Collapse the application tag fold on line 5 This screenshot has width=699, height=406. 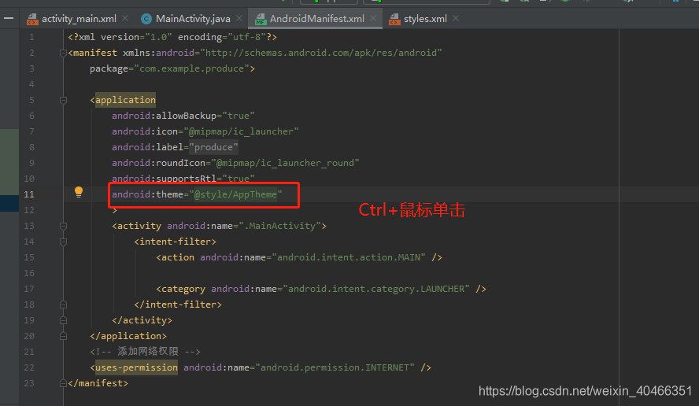63,100
